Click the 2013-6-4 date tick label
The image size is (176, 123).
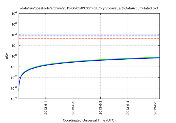coord(128,108)
